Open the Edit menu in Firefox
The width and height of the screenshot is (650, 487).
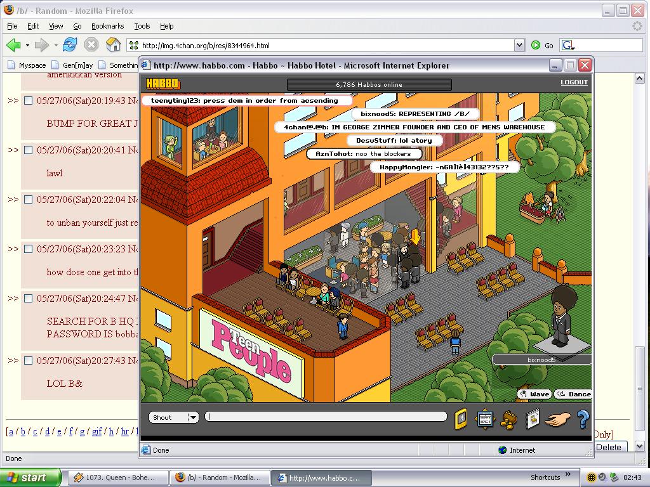point(33,26)
